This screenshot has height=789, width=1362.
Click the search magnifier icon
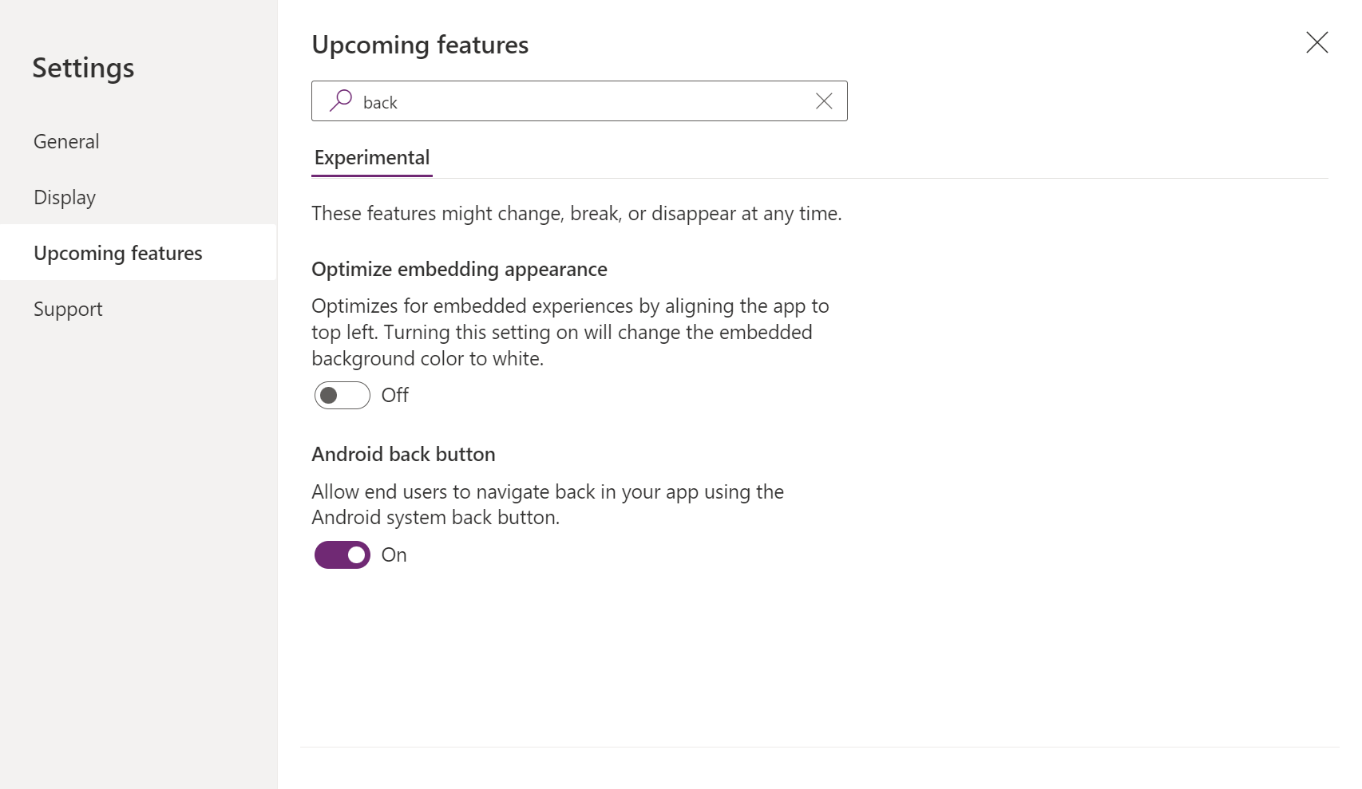point(339,101)
